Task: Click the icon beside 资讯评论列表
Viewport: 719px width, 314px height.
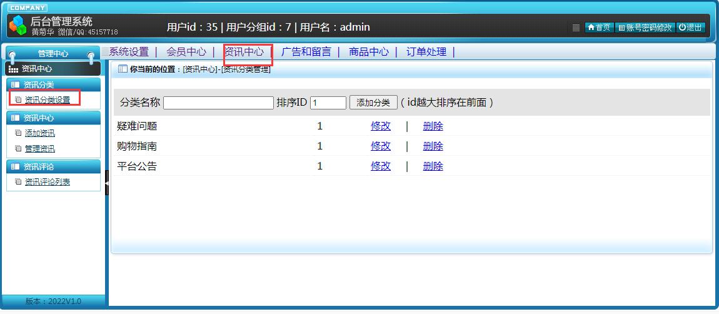Action: 18,182
